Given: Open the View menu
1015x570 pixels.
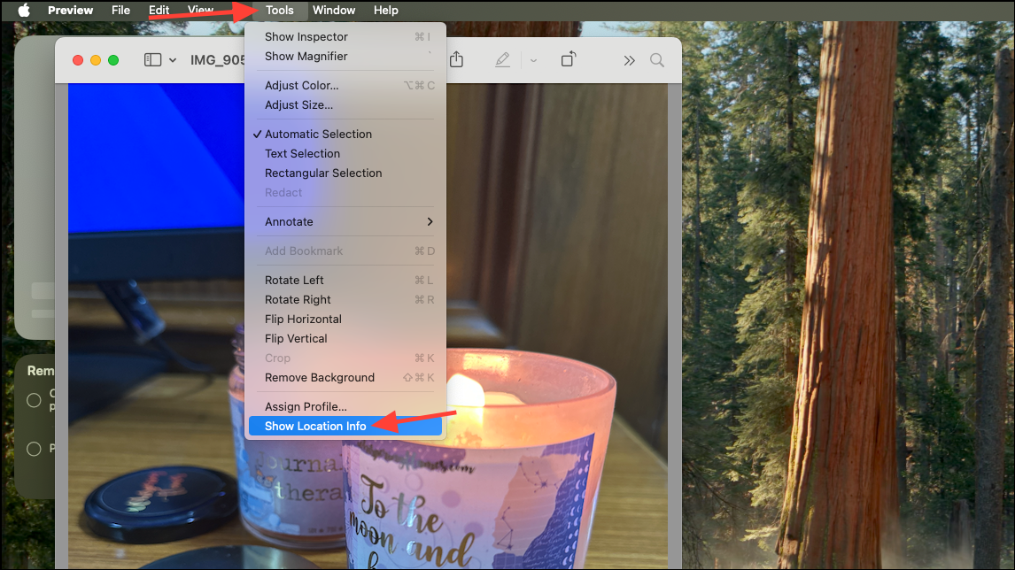Looking at the screenshot, I should [200, 11].
